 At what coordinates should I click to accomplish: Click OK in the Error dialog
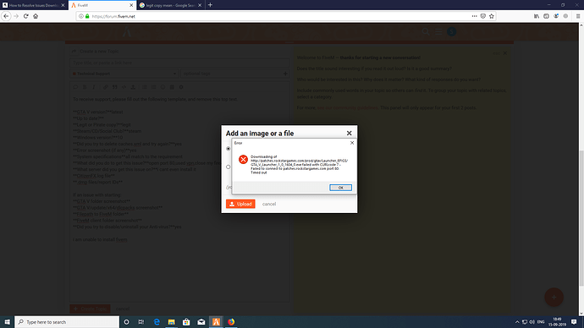click(340, 188)
